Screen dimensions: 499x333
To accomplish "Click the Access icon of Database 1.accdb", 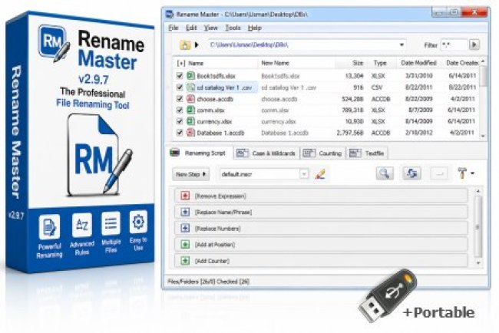I will pyautogui.click(x=190, y=133).
